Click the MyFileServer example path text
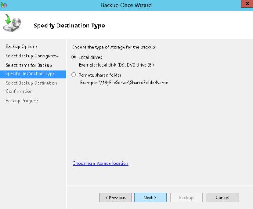The width and height of the screenshot is (253, 209). click(124, 83)
